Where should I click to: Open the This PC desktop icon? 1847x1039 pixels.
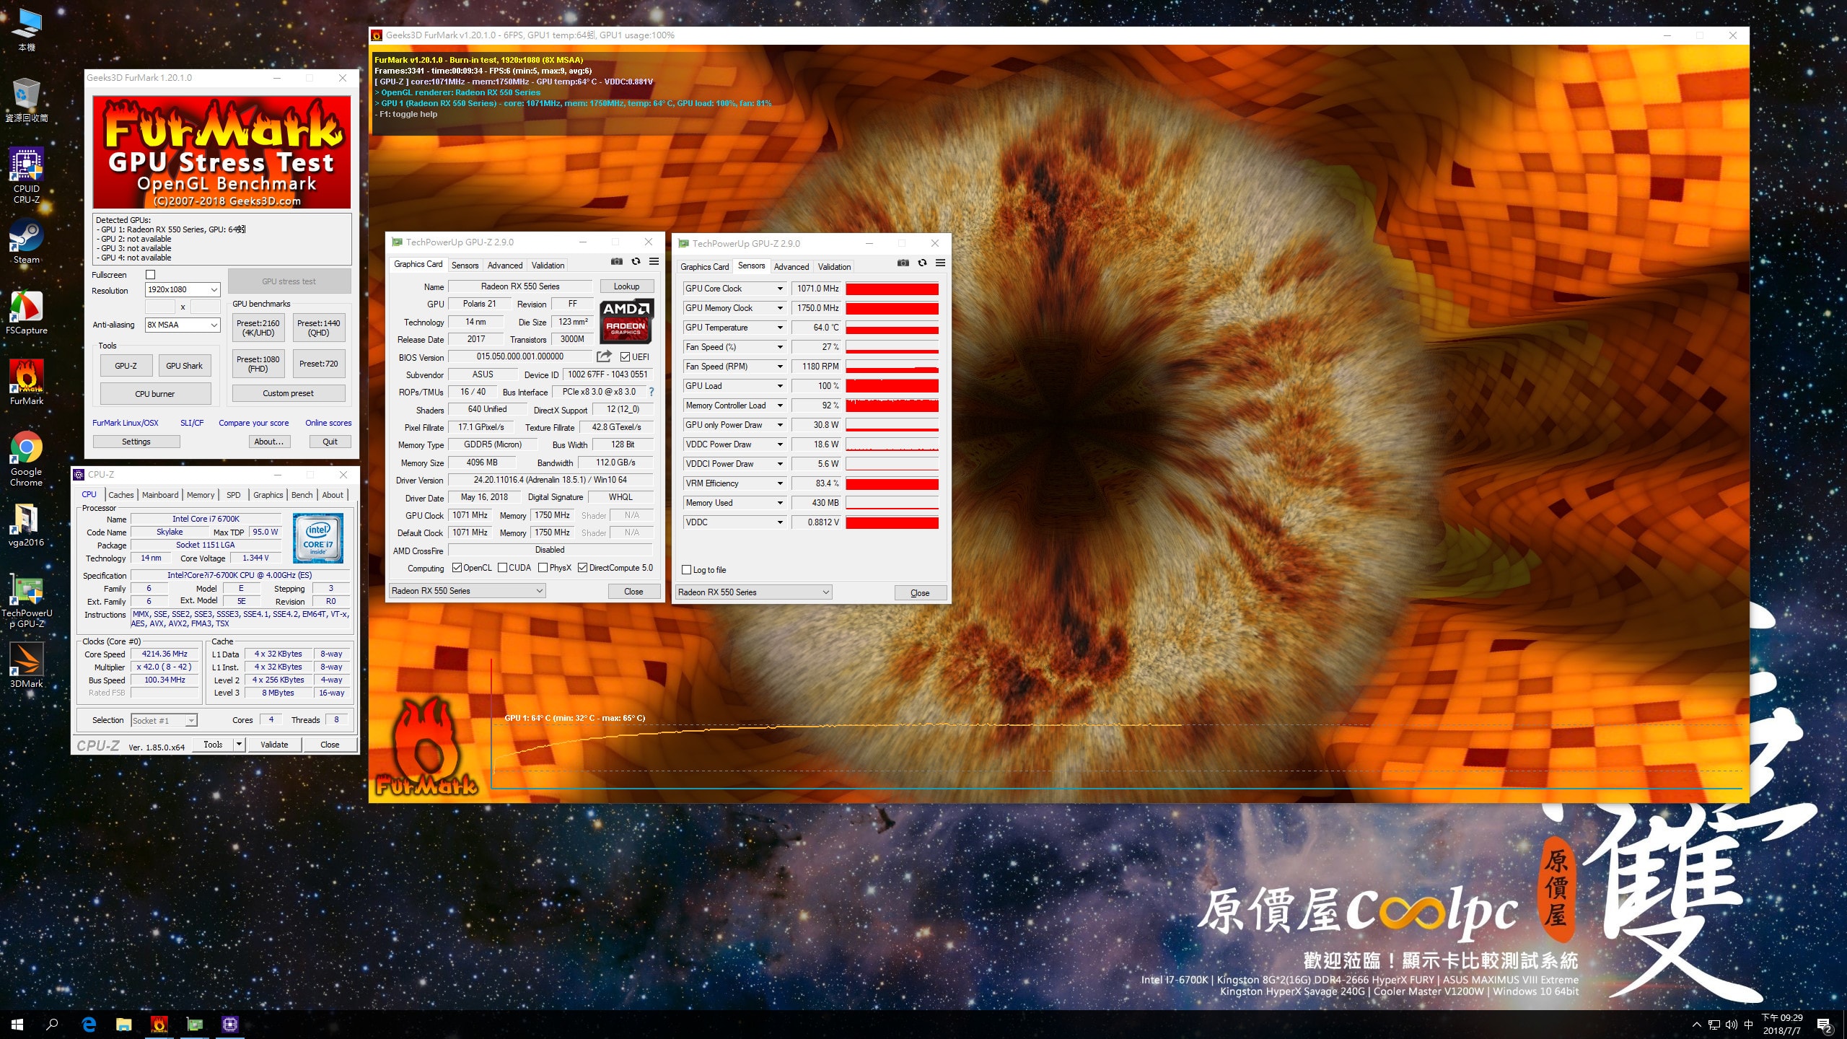[x=27, y=30]
